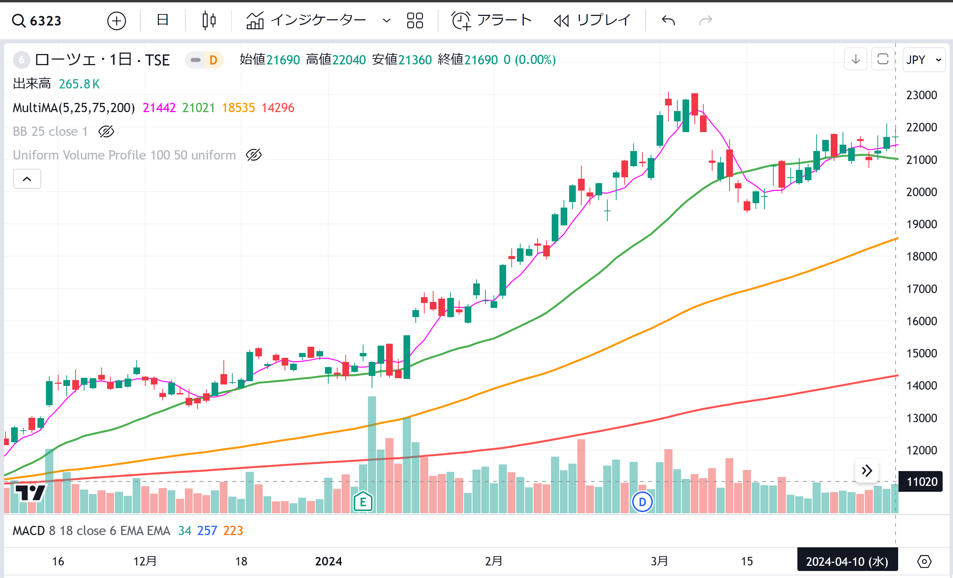Add a symbol to compare with plus icon
This screenshot has height=578, width=953.
[x=116, y=20]
